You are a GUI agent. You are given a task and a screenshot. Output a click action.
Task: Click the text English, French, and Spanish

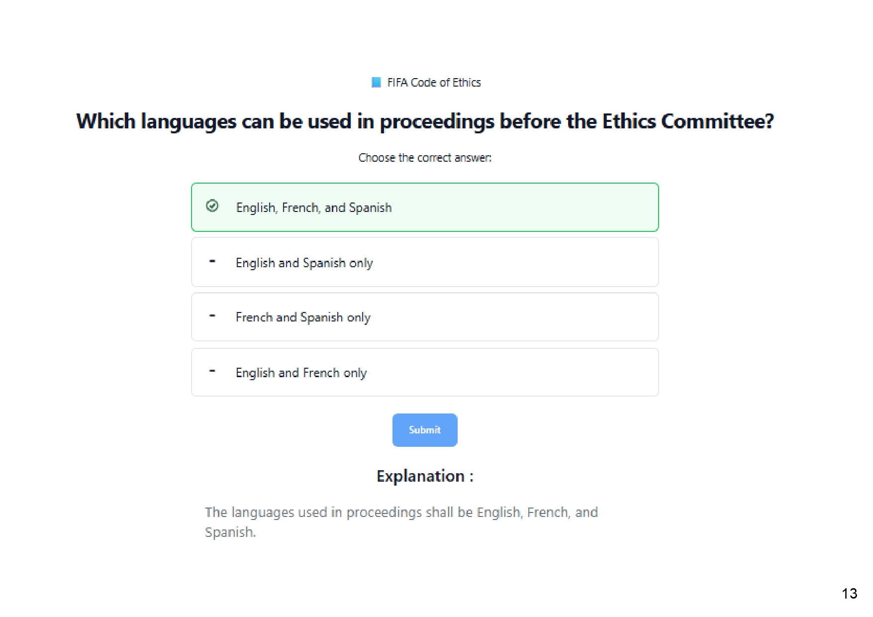(x=314, y=207)
